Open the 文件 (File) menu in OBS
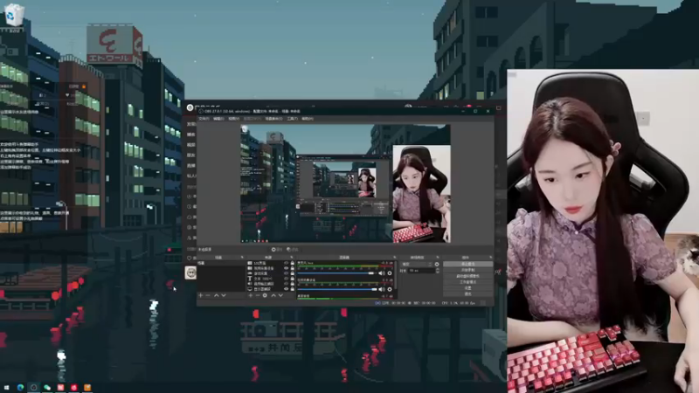 click(204, 119)
